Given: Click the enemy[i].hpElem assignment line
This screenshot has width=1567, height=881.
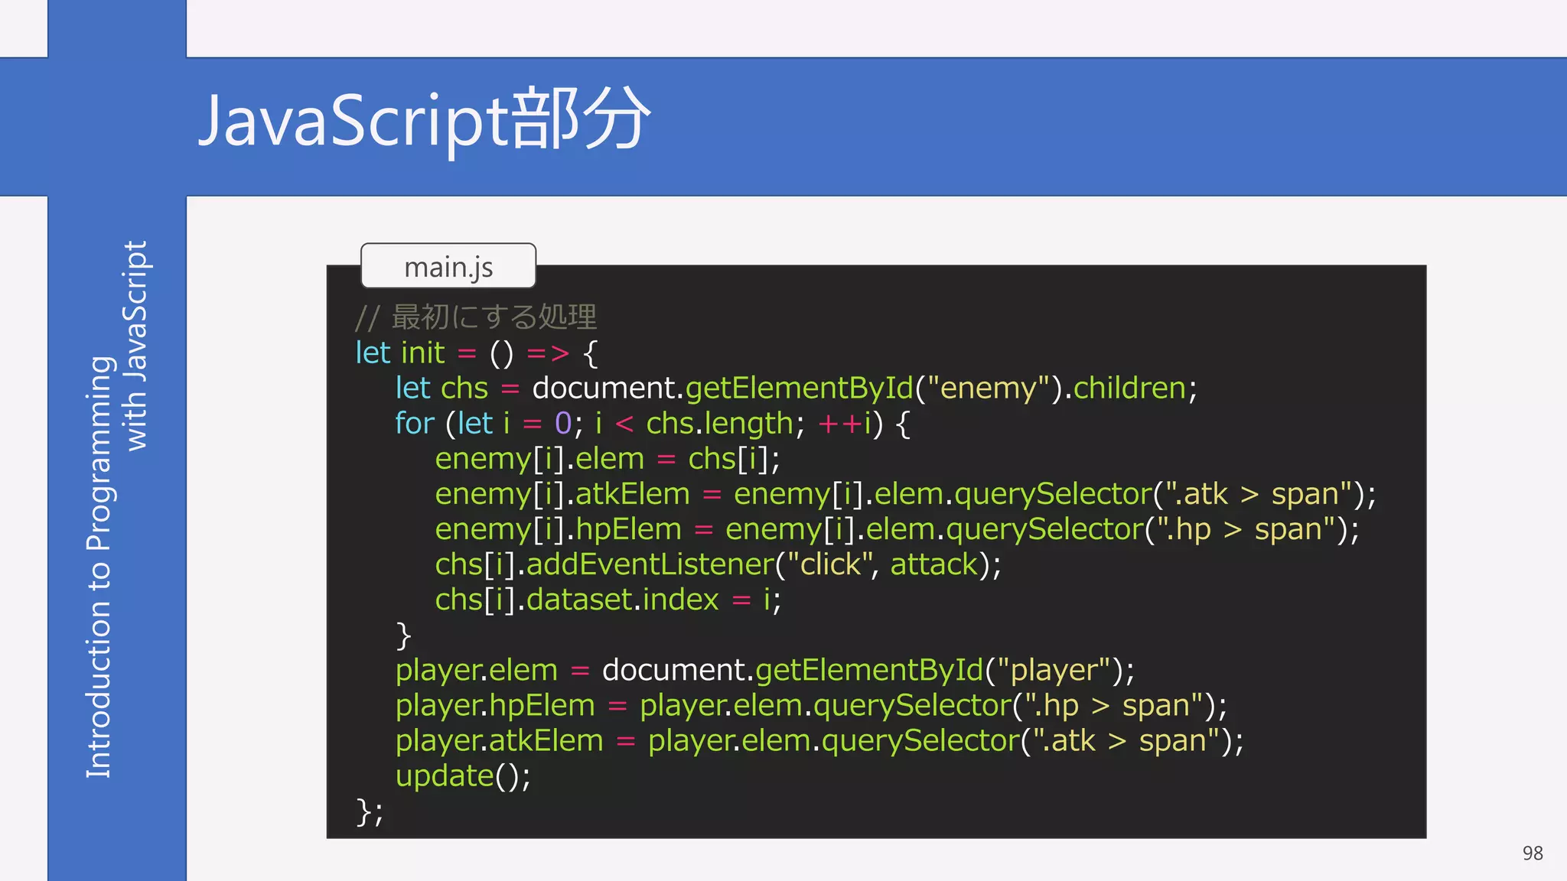Looking at the screenshot, I should tap(897, 529).
